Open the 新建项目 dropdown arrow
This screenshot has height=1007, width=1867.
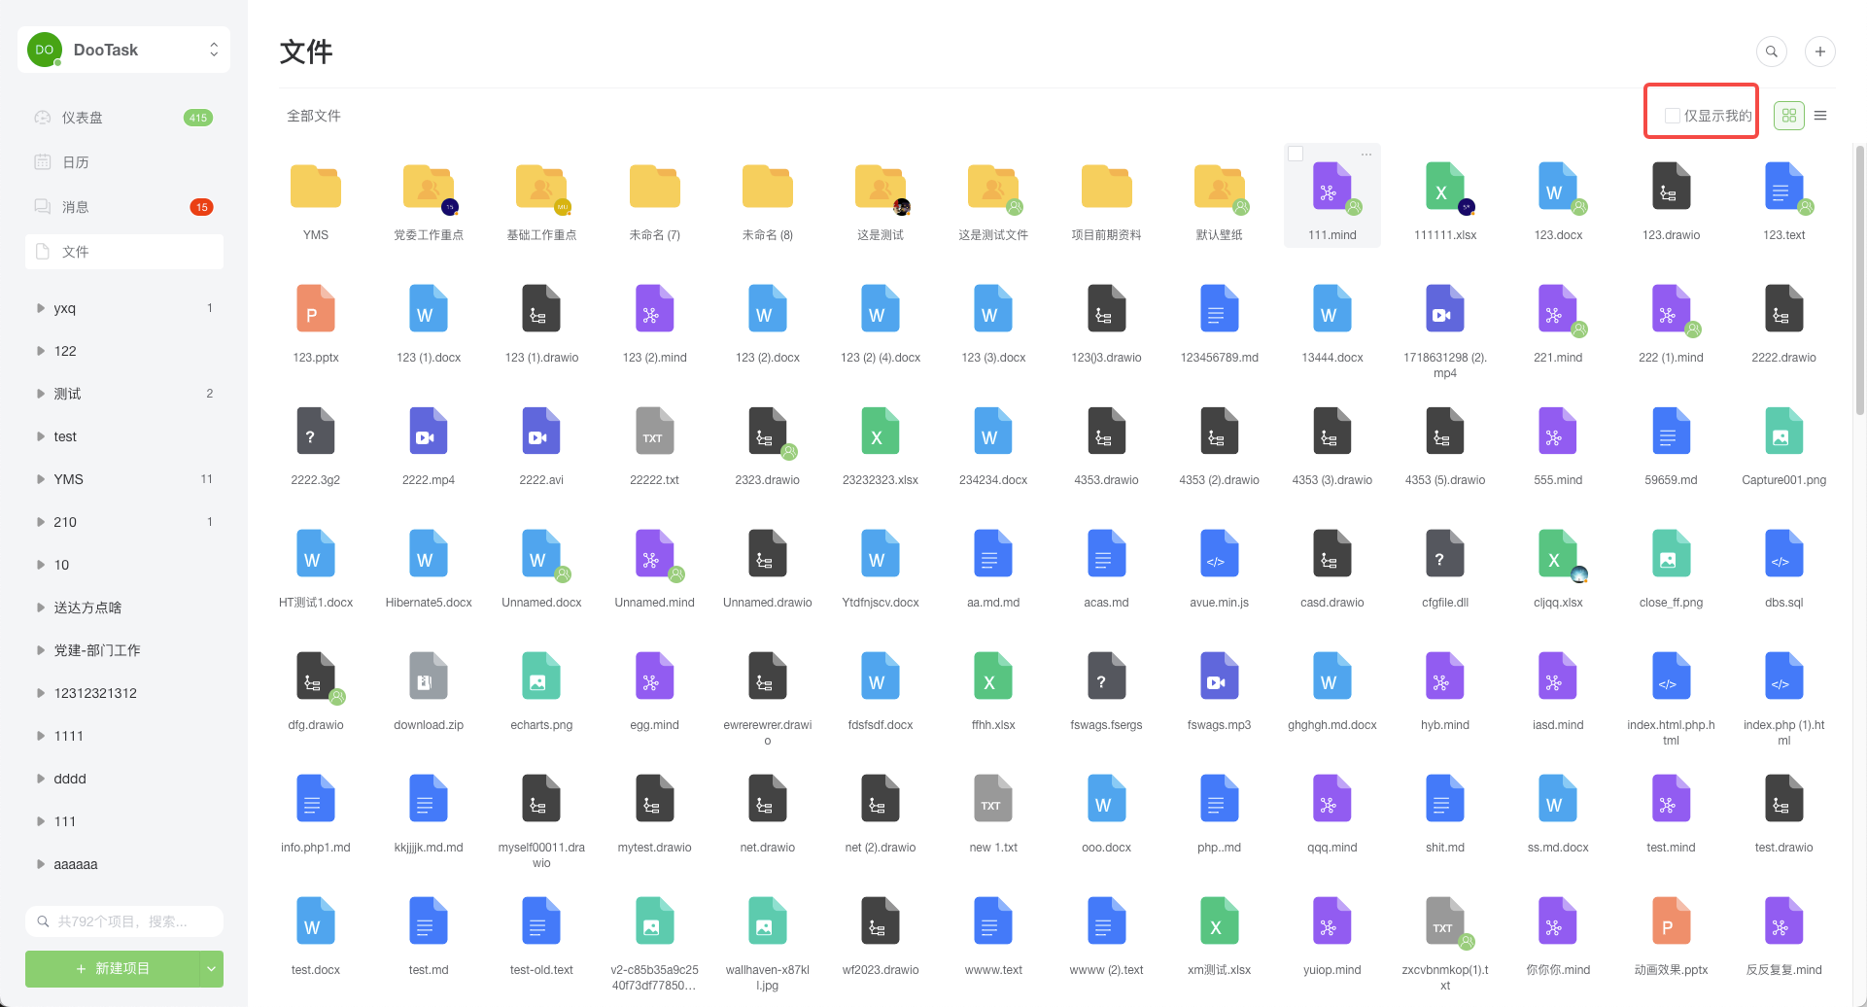(x=210, y=968)
